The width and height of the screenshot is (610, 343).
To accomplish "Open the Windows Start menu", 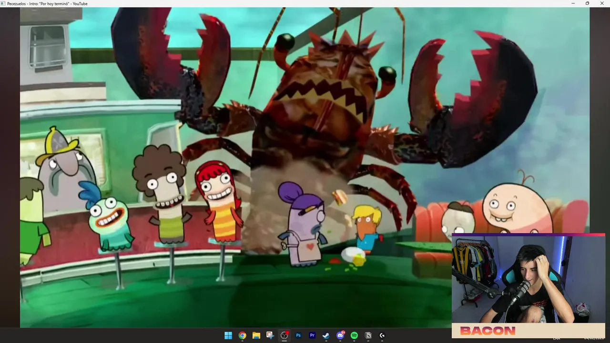I will coord(228,335).
